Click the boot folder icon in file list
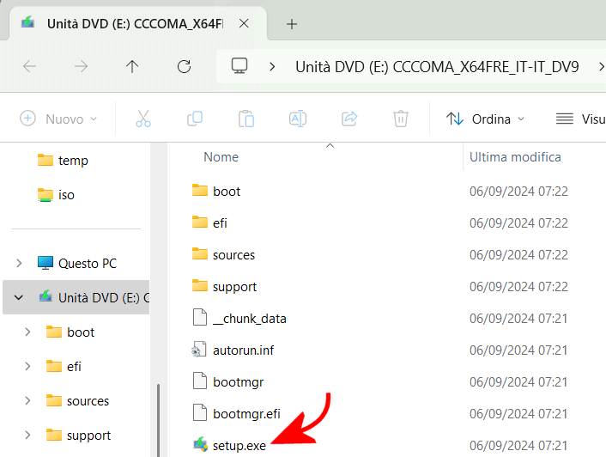Image resolution: width=606 pixels, height=457 pixels. point(200,190)
